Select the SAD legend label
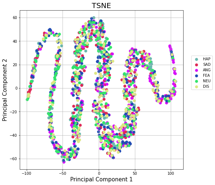This screenshot has width=215, height=185. tap(207, 64)
